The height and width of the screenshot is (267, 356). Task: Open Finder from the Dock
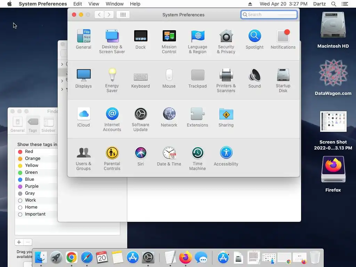coord(41,258)
